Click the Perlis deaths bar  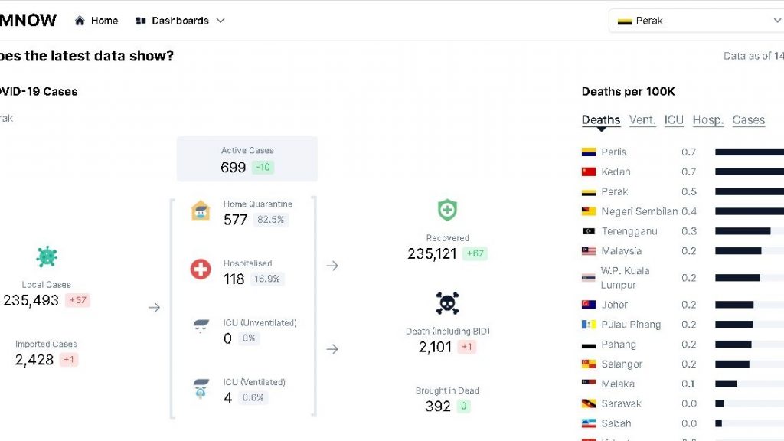tap(749, 152)
